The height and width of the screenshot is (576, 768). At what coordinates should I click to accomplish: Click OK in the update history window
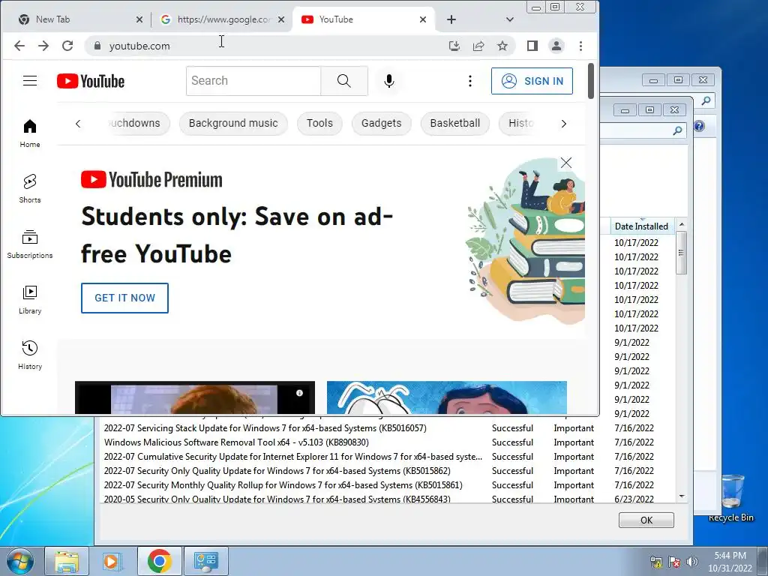pos(646,520)
